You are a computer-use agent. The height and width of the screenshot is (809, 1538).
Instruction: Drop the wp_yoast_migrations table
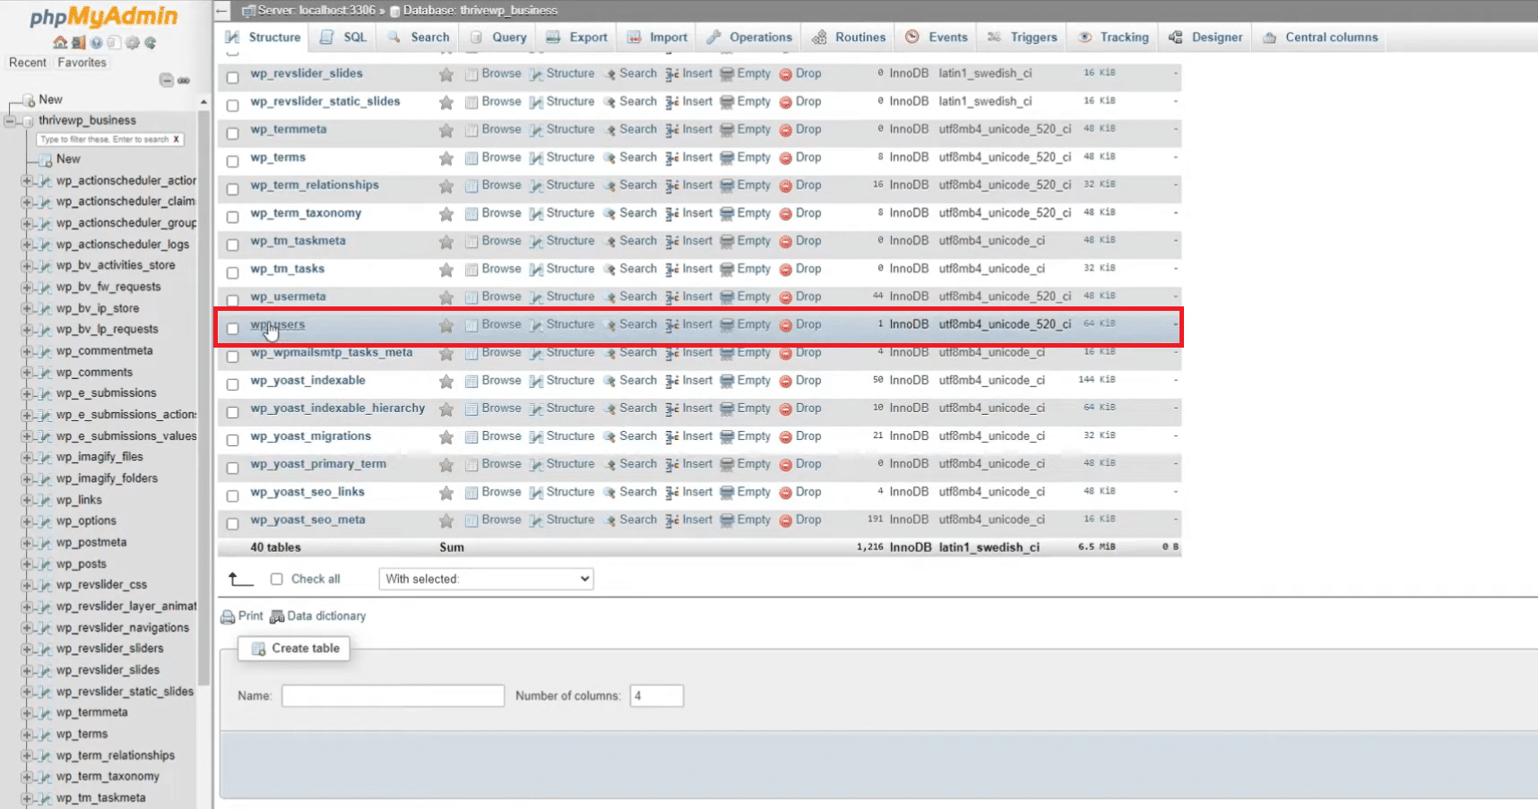click(806, 436)
